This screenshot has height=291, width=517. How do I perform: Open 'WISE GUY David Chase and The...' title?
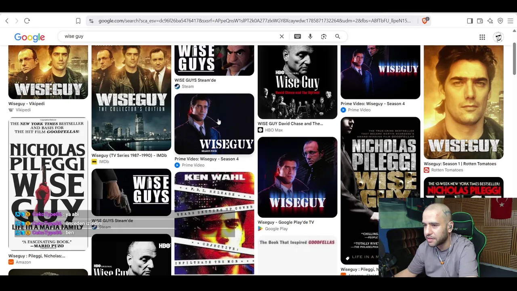point(290,124)
